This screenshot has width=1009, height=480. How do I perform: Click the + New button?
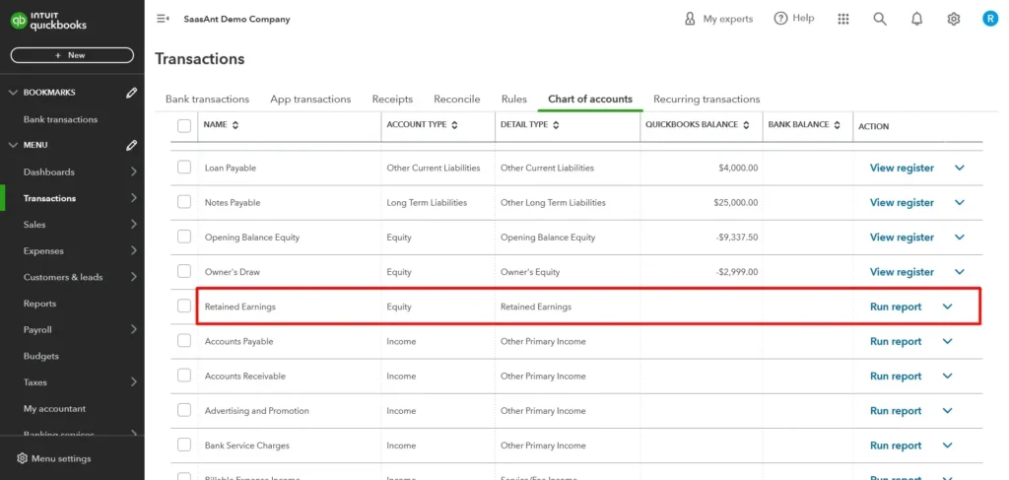[72, 55]
